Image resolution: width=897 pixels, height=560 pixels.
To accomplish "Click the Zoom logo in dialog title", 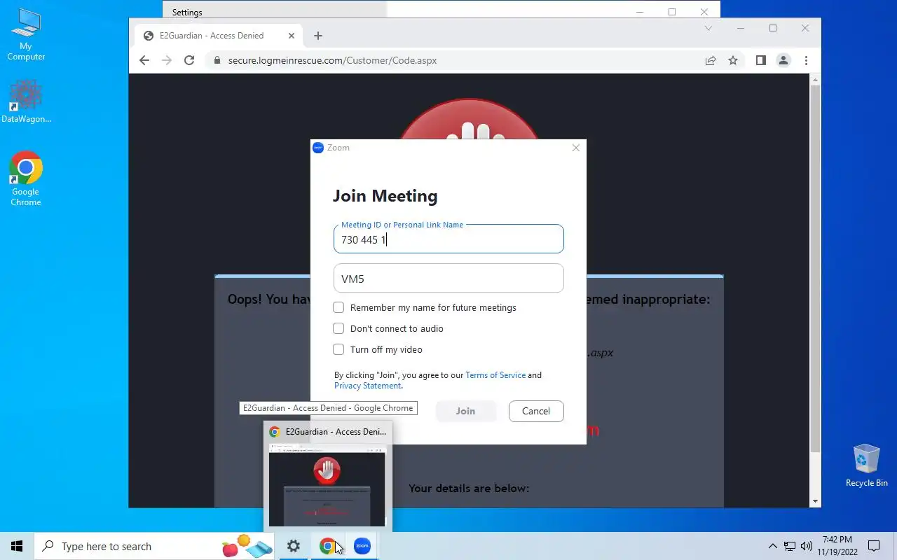I will [318, 148].
